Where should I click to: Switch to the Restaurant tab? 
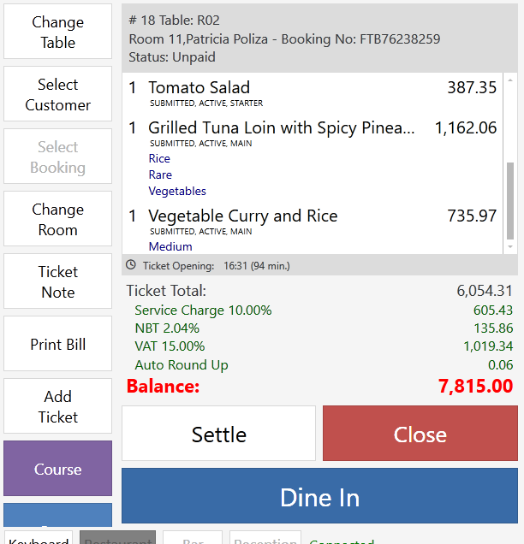click(117, 537)
